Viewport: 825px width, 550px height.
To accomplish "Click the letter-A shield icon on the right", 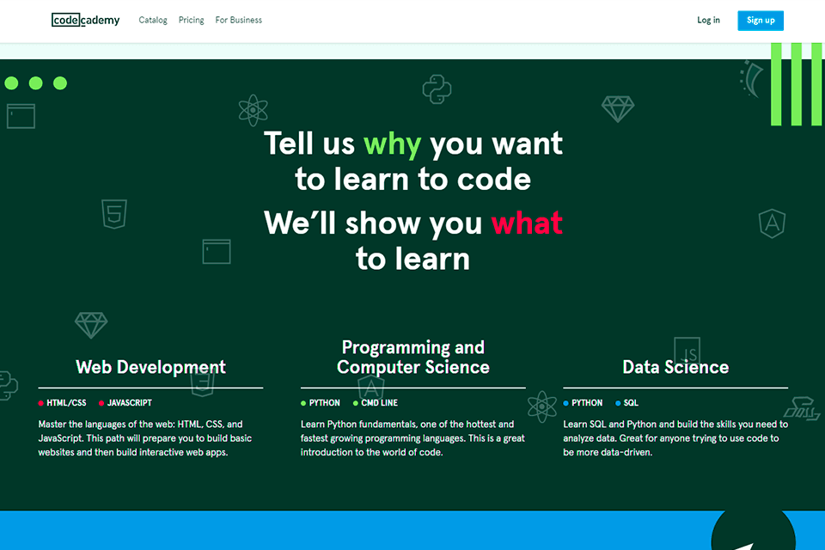I will point(771,223).
